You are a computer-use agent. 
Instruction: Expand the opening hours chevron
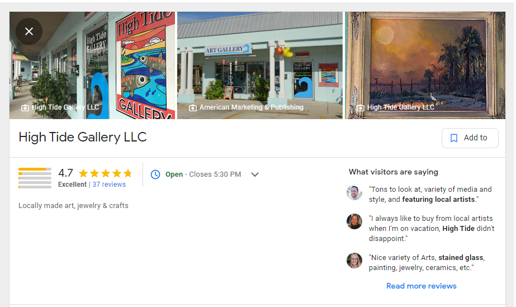point(255,174)
